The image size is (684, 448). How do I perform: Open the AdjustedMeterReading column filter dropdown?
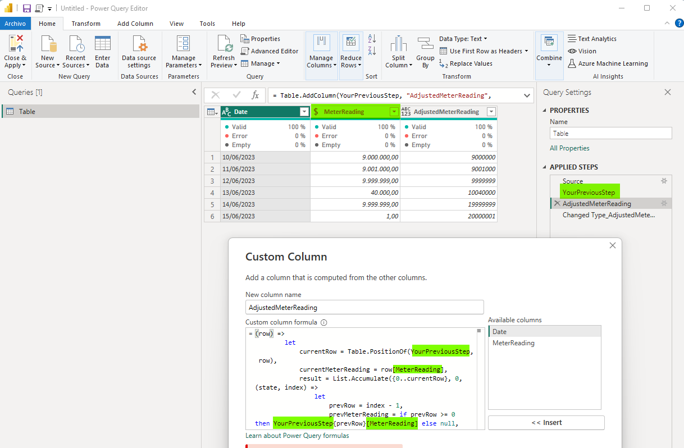491,112
